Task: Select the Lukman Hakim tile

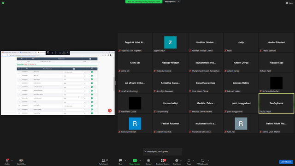Action: pos(241,83)
